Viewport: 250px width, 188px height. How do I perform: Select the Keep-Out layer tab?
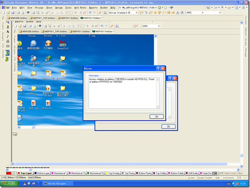(x=206, y=173)
